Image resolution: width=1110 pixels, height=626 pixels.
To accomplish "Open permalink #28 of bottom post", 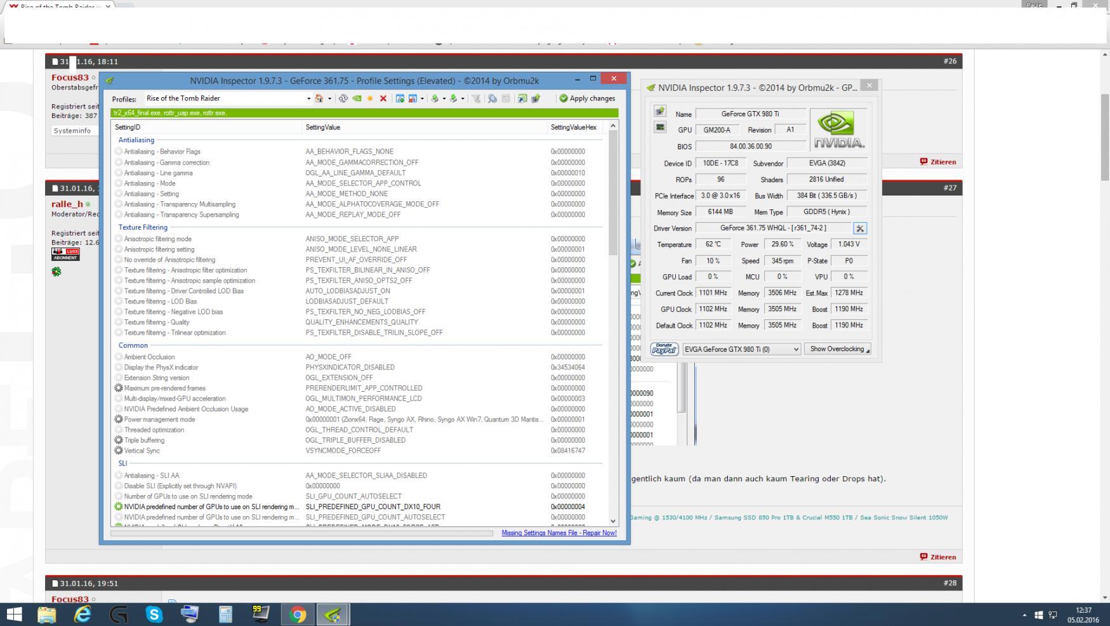I will (949, 583).
